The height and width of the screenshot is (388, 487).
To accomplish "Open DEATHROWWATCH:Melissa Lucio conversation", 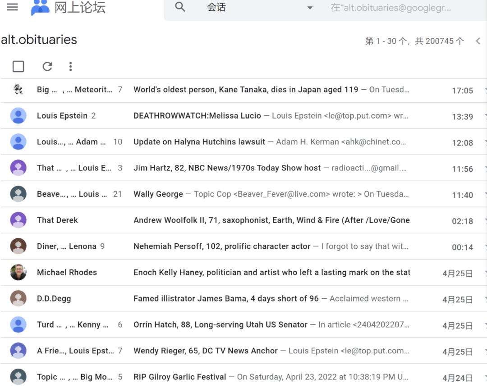I will click(x=197, y=115).
